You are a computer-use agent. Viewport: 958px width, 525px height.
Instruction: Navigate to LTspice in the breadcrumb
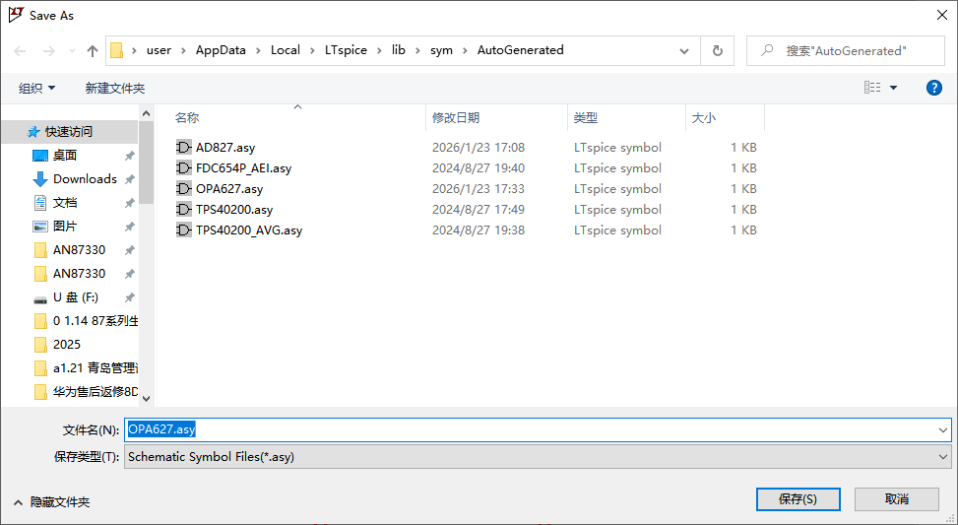point(346,50)
